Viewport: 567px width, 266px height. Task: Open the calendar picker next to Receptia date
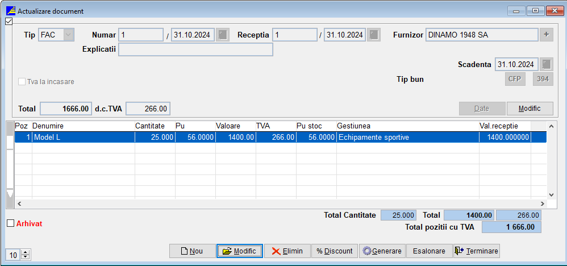point(374,35)
